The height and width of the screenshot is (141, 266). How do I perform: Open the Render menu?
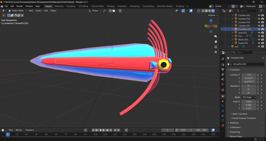(20, 6)
